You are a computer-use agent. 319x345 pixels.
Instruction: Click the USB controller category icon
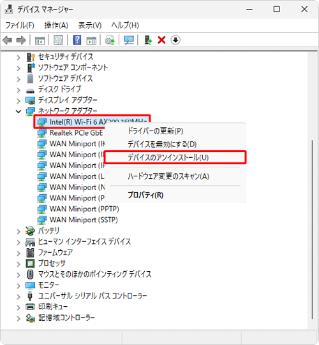(30, 296)
